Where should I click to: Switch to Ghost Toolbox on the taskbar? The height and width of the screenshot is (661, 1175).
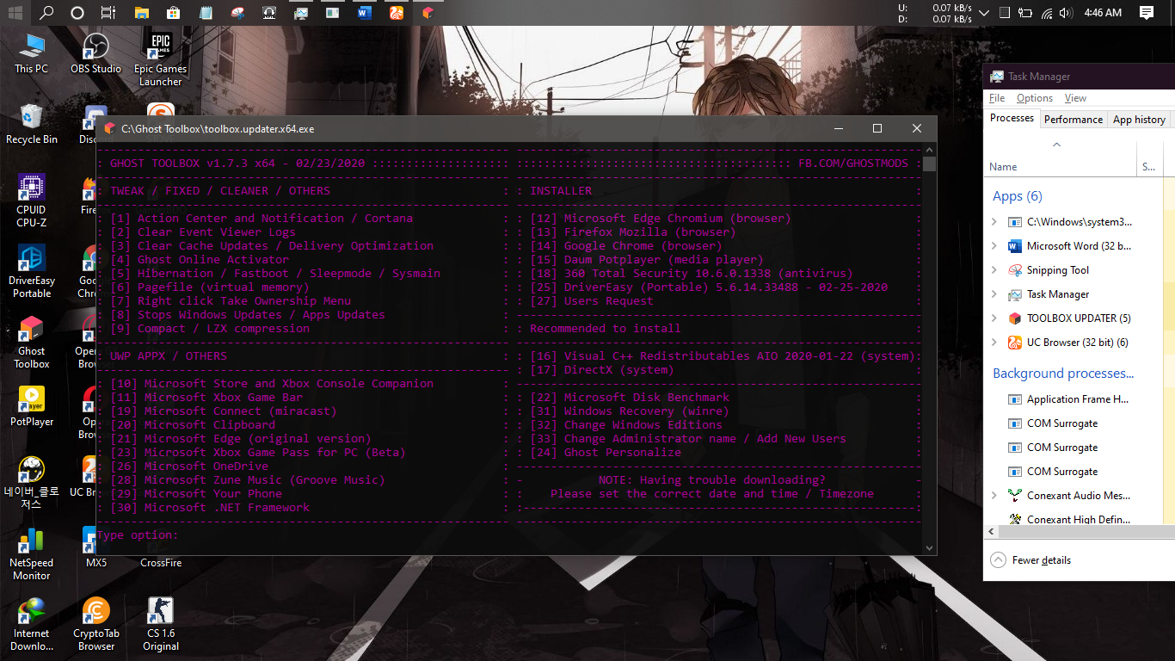tap(428, 13)
